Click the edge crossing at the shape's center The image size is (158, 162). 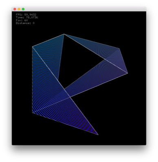70,97
